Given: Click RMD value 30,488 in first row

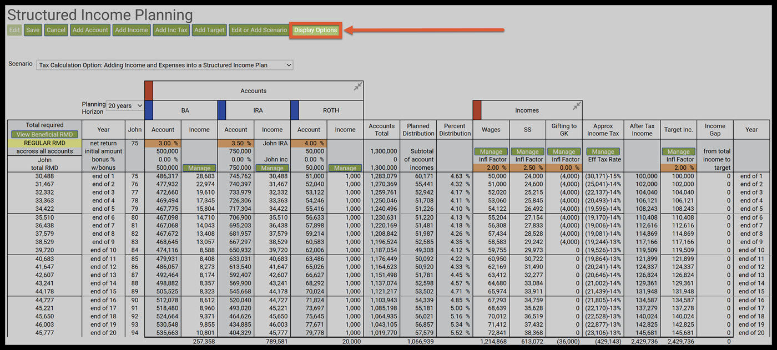Looking at the screenshot, I should click(x=44, y=176).
